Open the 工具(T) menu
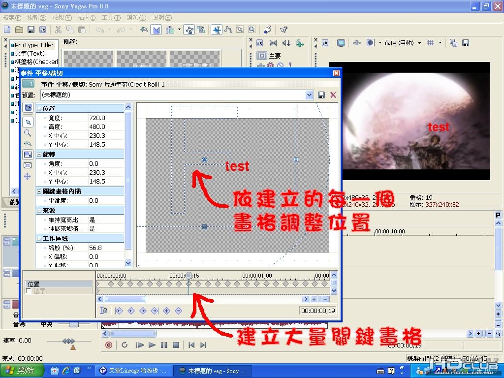Screen dimensions: 504x378 pos(111,18)
